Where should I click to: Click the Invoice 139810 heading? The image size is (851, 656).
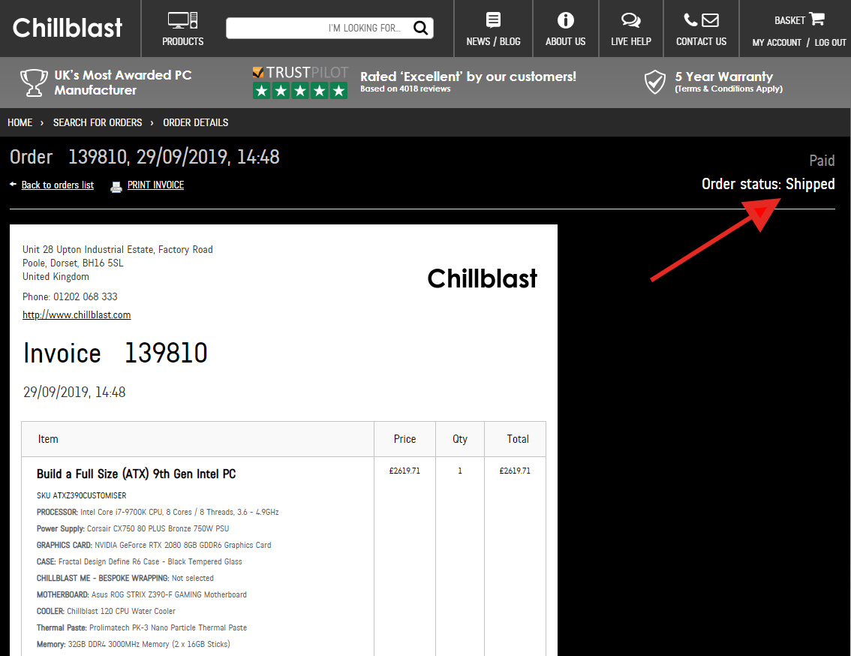(x=115, y=353)
